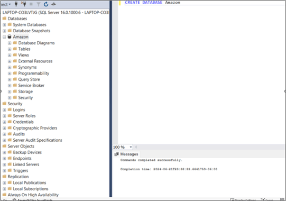Screen dimensions: 286x201
Task: Expand the External Resources node
Action: click(x=10, y=61)
